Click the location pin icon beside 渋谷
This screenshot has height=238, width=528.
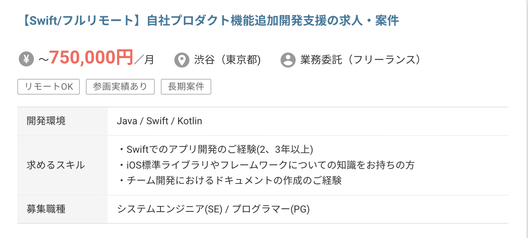pyautogui.click(x=182, y=60)
